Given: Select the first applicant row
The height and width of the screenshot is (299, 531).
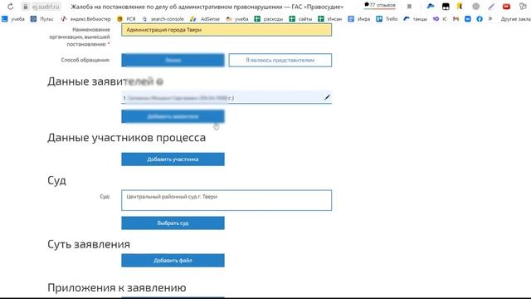Looking at the screenshot, I should 227,98.
